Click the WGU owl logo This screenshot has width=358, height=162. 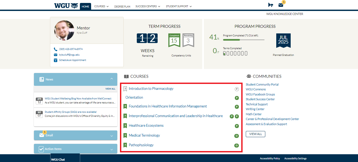(x=66, y=6)
